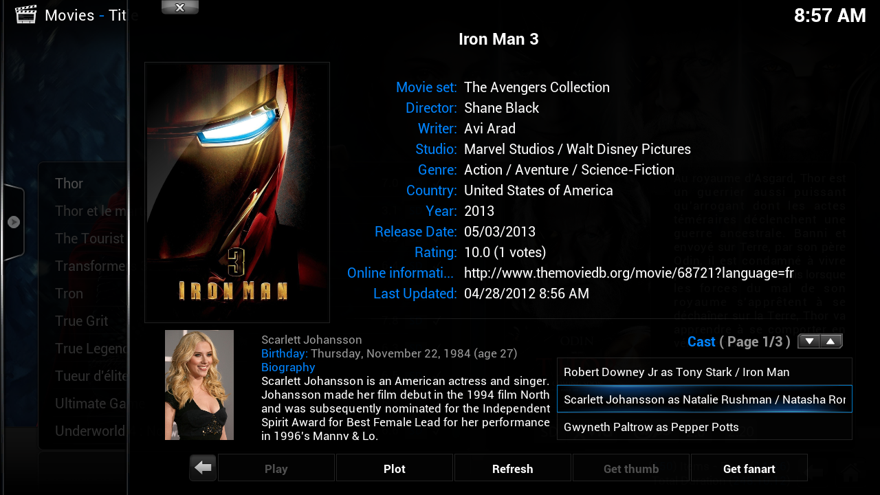The width and height of the screenshot is (880, 495).
Task: Select Thor in the movie list
Action: (x=69, y=184)
